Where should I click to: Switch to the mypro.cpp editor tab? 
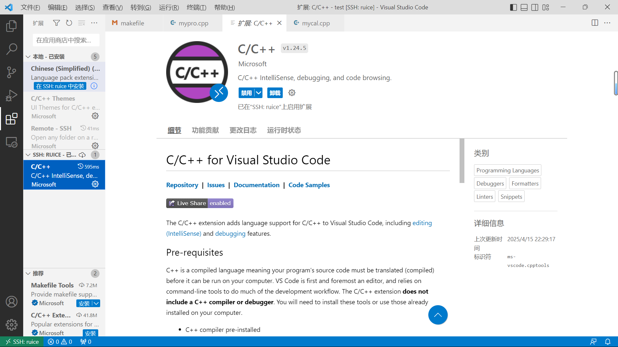tap(193, 23)
